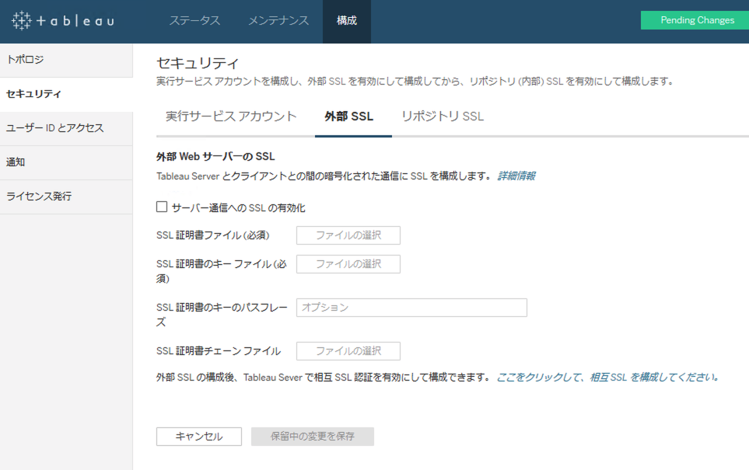
Task: Enable サーバー通信への SSL の有効化 checkbox
Action: click(161, 206)
